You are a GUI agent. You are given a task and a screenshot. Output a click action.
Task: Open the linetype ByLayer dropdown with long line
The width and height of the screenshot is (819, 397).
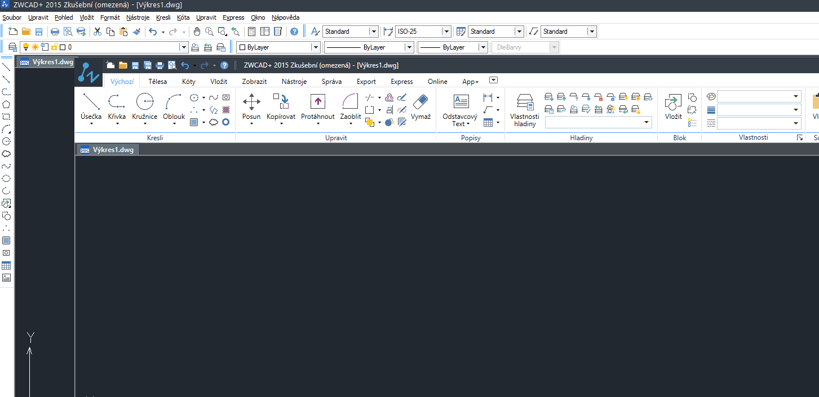pos(409,47)
